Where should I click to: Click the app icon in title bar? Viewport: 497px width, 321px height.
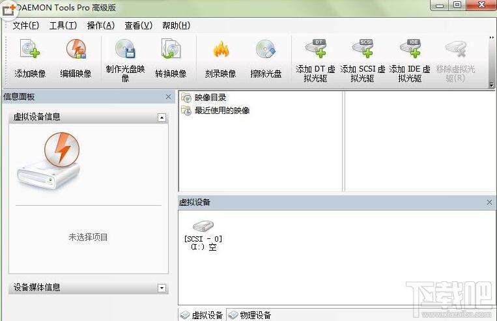coord(8,10)
